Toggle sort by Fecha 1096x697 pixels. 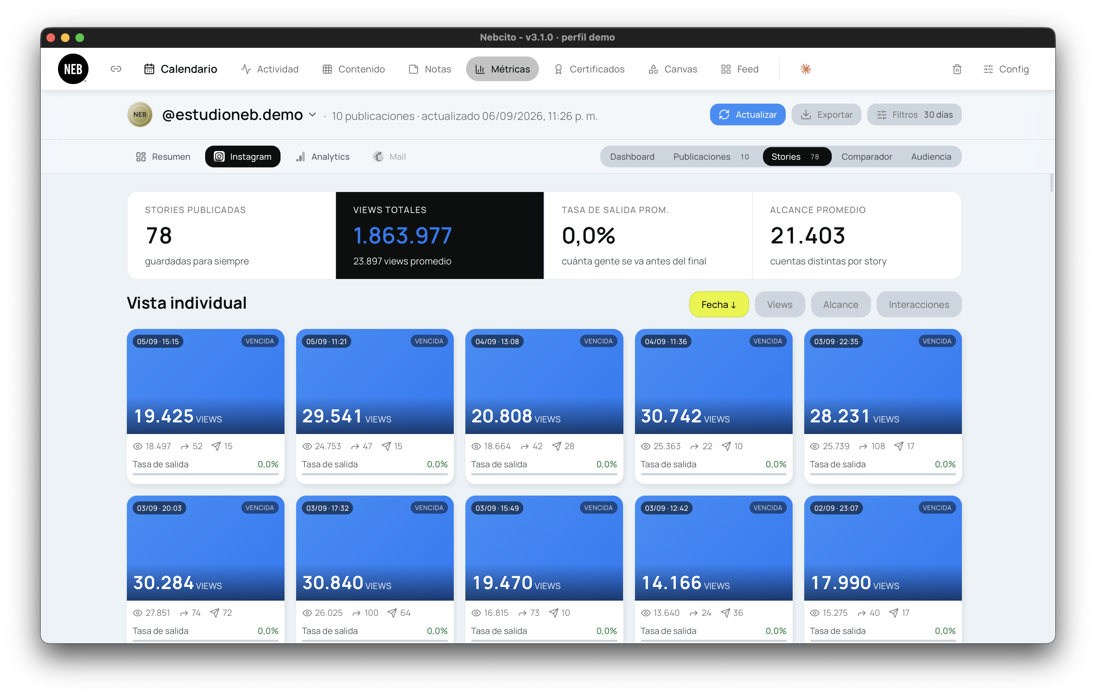point(719,304)
